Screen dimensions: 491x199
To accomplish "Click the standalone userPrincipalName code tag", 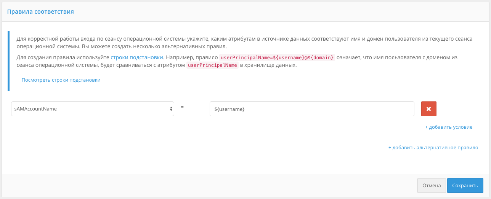I will pyautogui.click(x=212, y=65).
